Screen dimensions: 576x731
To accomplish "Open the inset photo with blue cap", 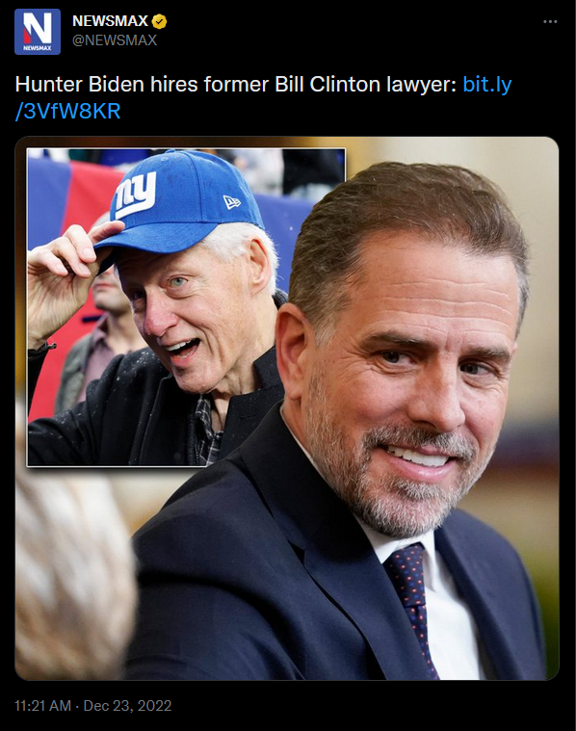I will (186, 307).
